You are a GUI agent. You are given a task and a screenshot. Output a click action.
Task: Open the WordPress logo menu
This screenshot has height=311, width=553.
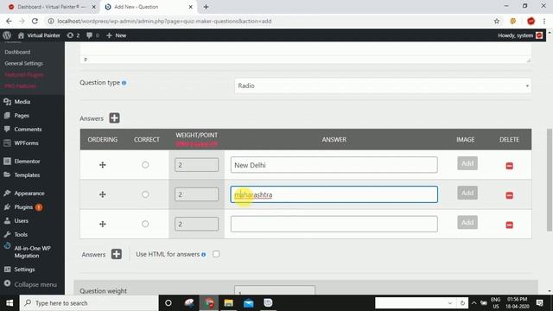click(x=7, y=35)
